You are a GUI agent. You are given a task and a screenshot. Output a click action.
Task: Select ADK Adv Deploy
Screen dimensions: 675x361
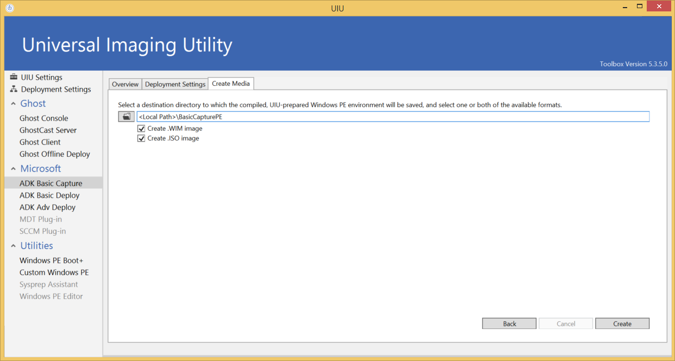click(47, 207)
